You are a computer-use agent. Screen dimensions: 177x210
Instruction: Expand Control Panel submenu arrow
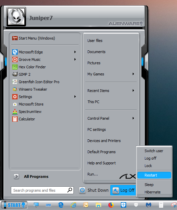click(133, 118)
